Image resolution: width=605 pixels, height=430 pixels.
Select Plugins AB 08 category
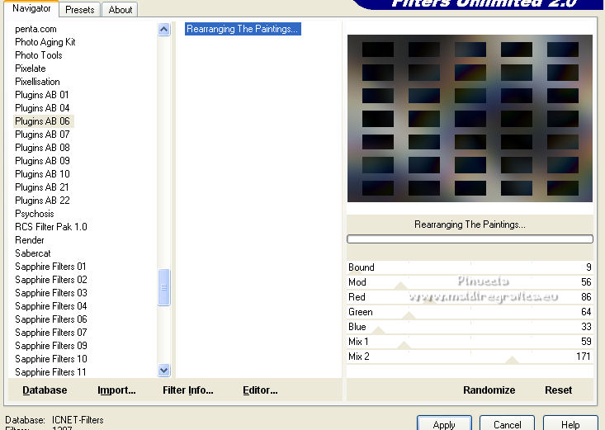coord(42,148)
